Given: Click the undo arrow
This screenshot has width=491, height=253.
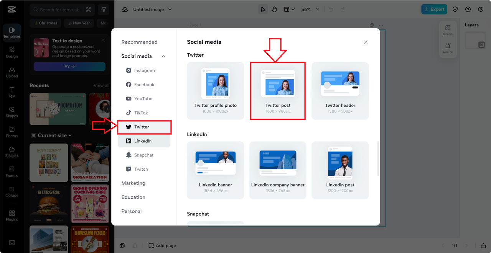Looking at the screenshot, I should pos(331,10).
